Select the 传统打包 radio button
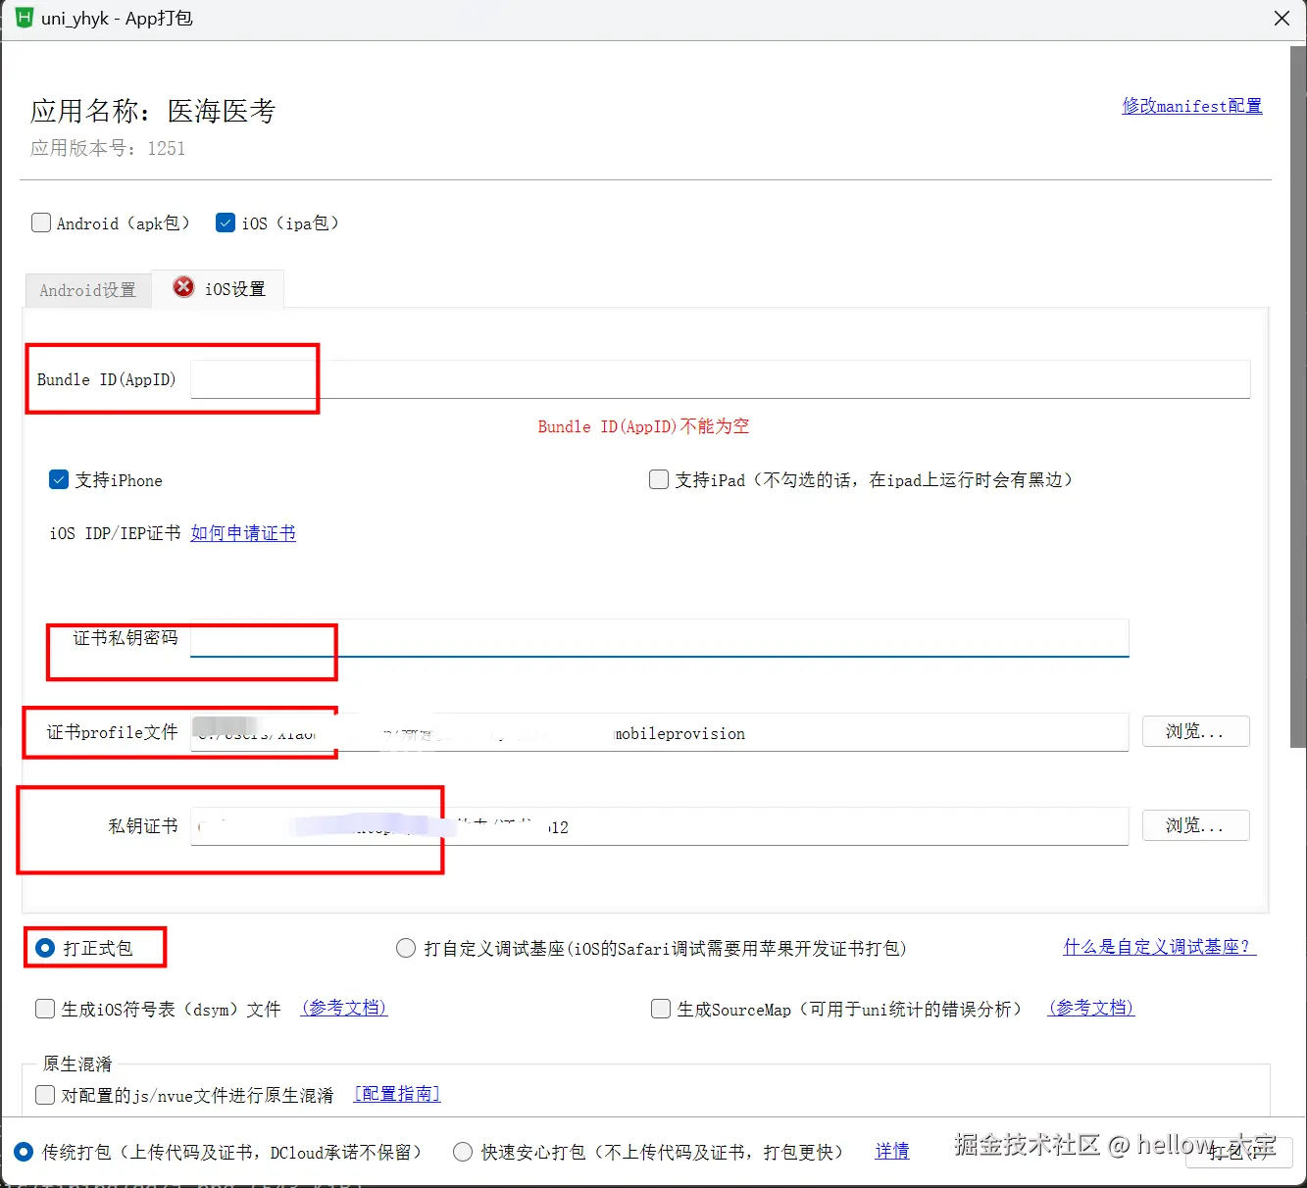 click(x=24, y=1152)
